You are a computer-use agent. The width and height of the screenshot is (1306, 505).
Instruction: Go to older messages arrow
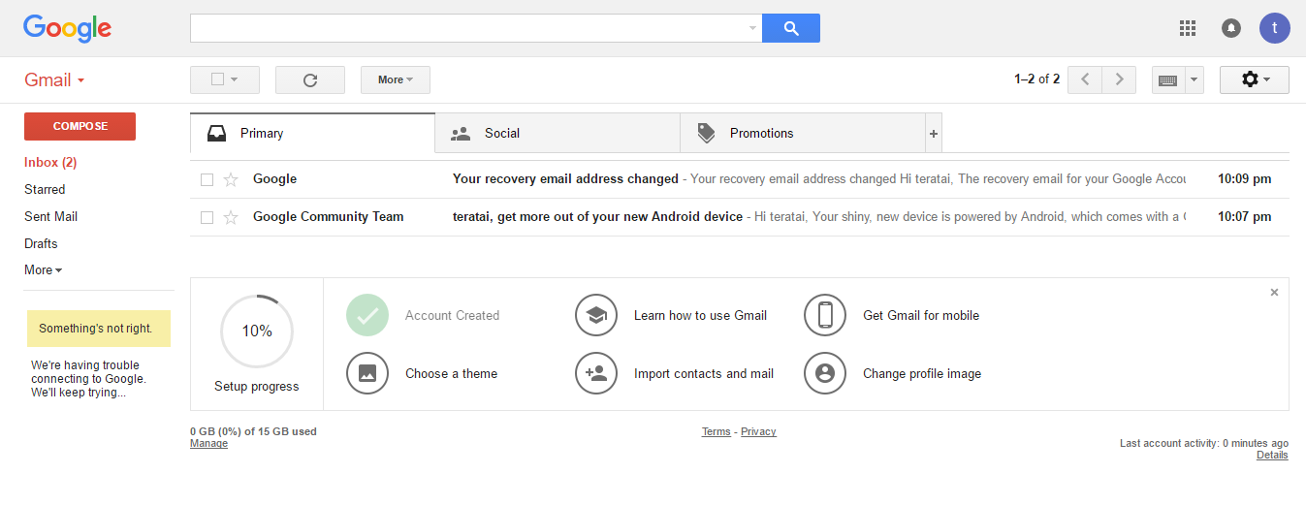(x=1119, y=79)
